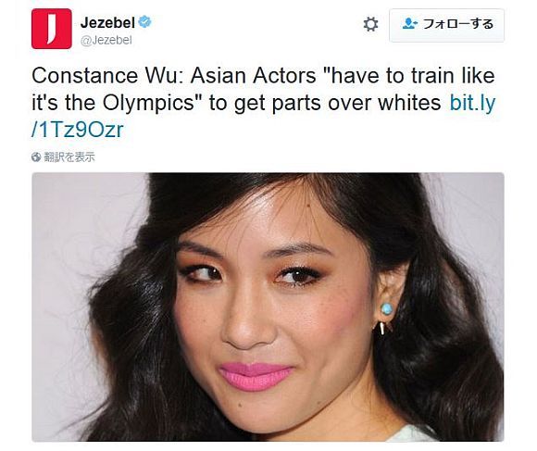Open the Jezebel display name link

click(x=107, y=22)
